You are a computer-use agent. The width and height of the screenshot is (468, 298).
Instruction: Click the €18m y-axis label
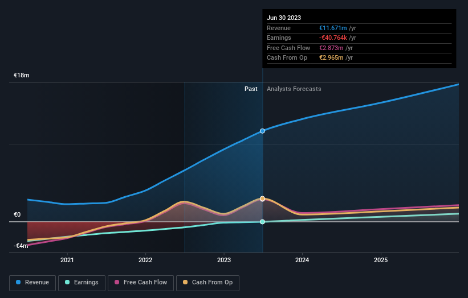[x=22, y=75]
